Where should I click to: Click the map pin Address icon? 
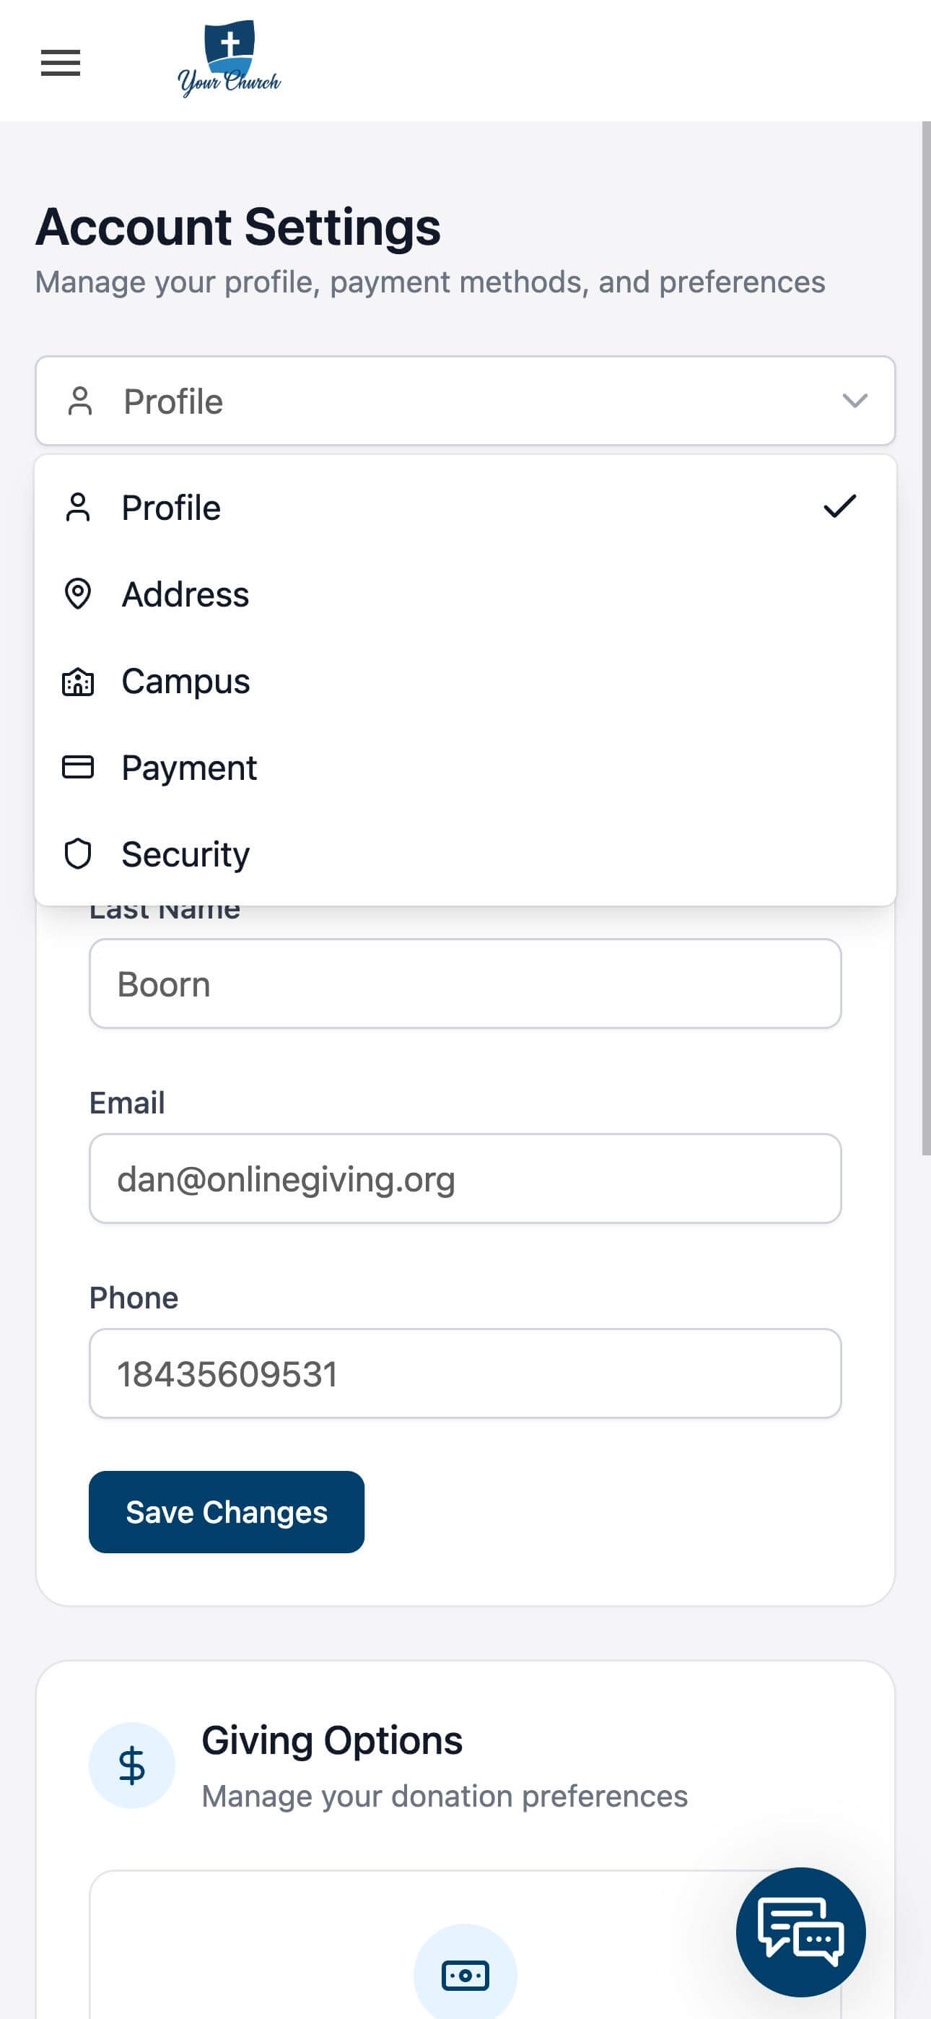78,594
